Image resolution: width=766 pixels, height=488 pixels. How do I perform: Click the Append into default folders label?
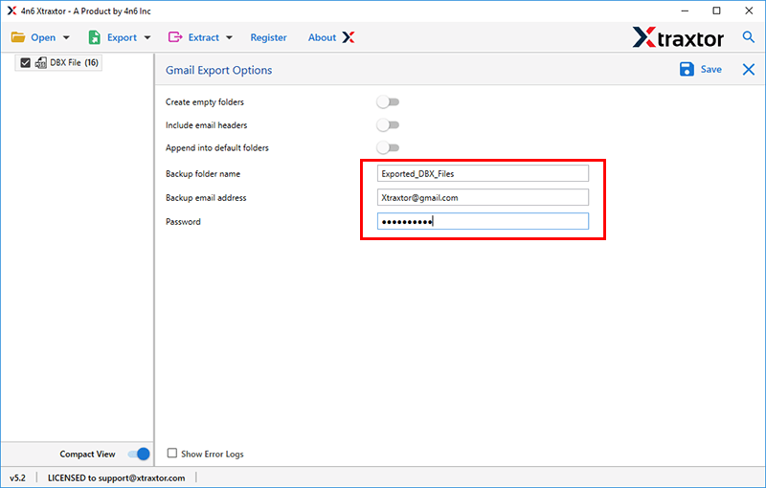(217, 148)
